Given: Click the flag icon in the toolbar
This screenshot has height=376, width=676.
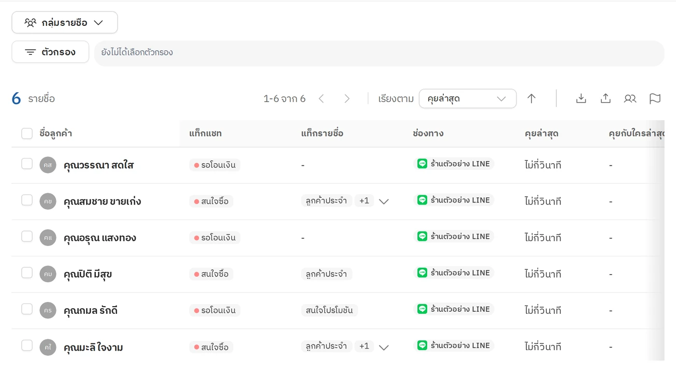Looking at the screenshot, I should (655, 98).
